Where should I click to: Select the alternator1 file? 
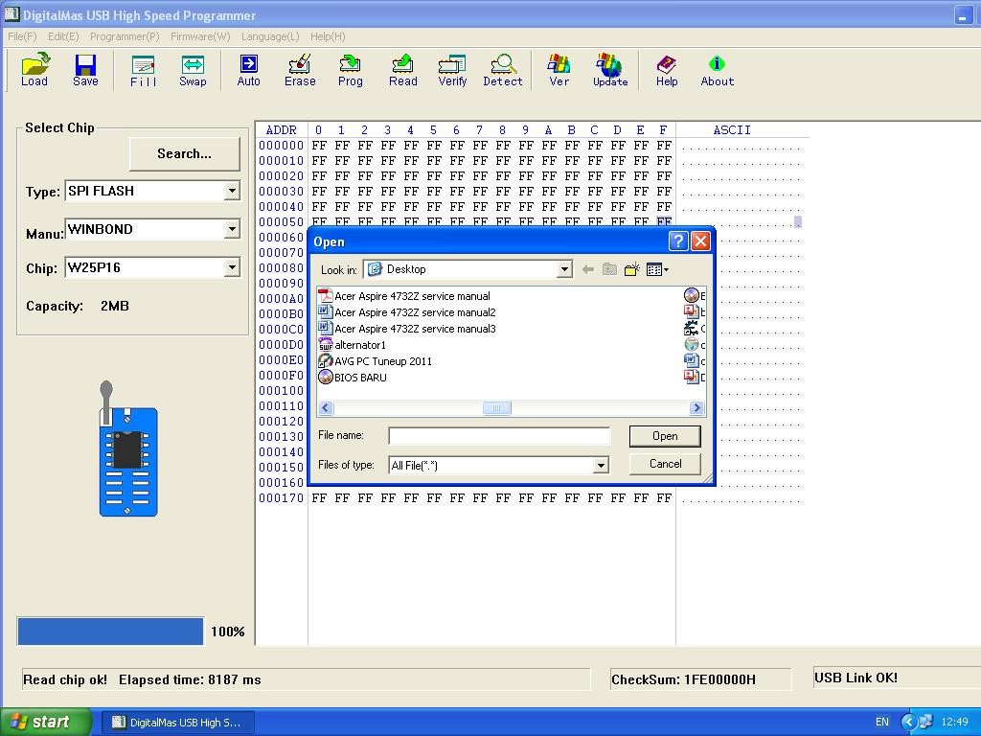[353, 345]
